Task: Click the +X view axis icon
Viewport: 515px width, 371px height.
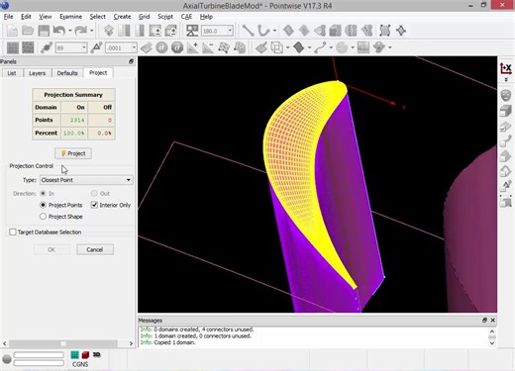Action: tap(506, 68)
